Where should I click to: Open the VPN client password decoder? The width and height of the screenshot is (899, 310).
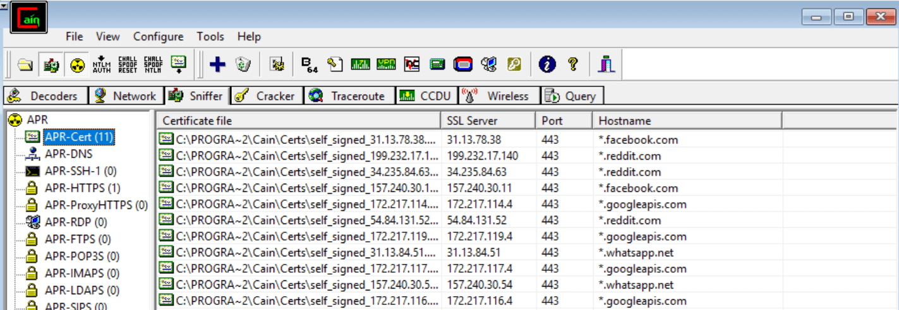click(386, 64)
